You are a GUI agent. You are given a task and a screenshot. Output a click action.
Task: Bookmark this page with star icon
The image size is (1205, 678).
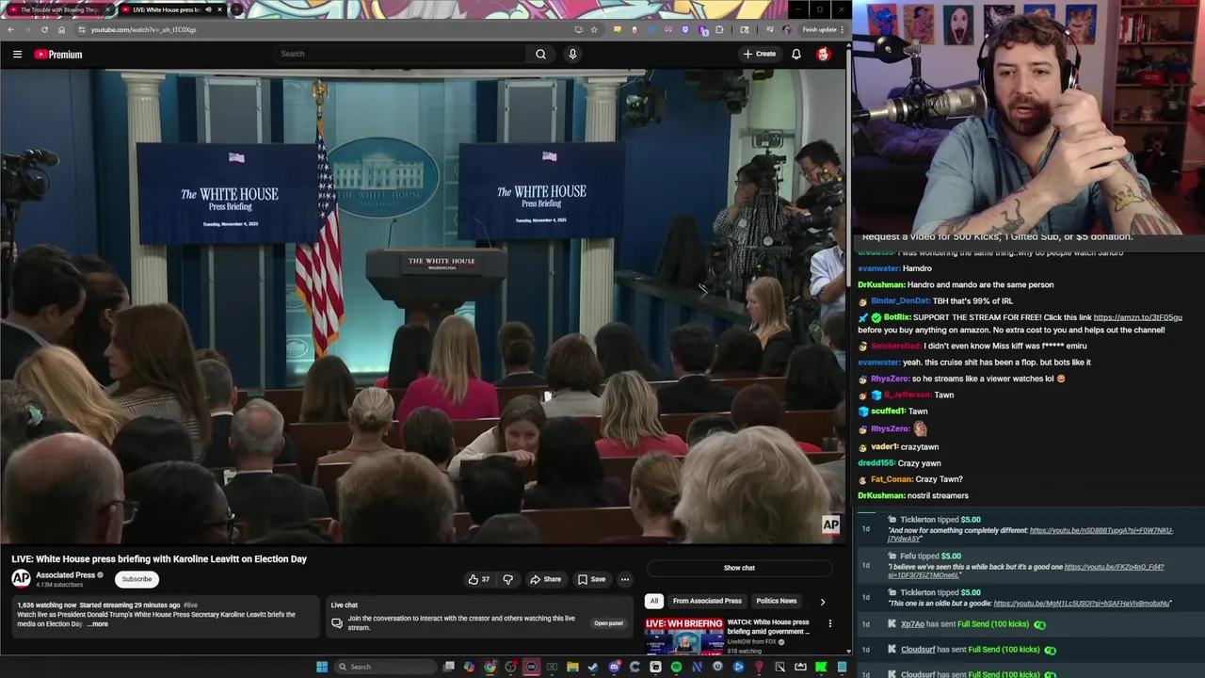(x=593, y=29)
